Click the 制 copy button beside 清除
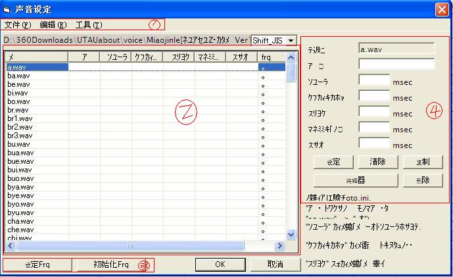This screenshot has width=453, height=277. 423,162
